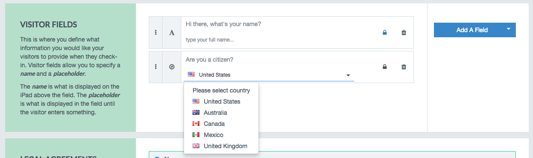Image resolution: width=533 pixels, height=158 pixels.
Task: Open the Add A Field dropdown arrow
Action: 508,30
